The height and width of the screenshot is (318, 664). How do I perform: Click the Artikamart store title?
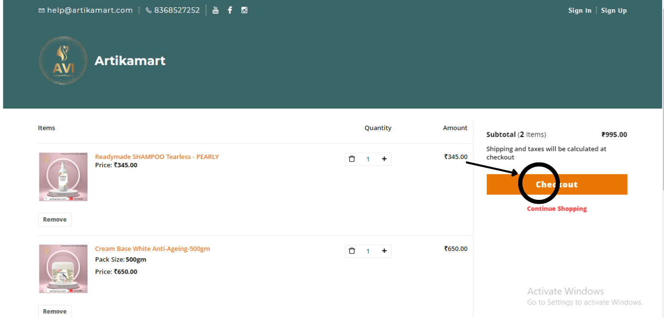tap(130, 61)
